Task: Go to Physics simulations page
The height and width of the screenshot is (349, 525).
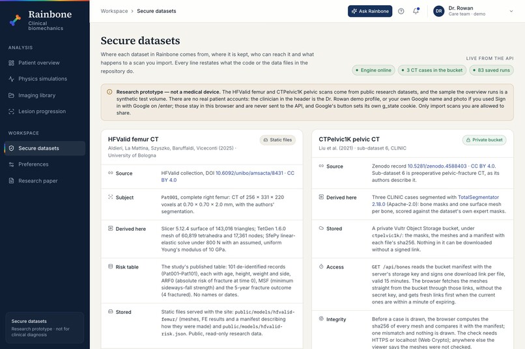Action: pyautogui.click(x=44, y=79)
